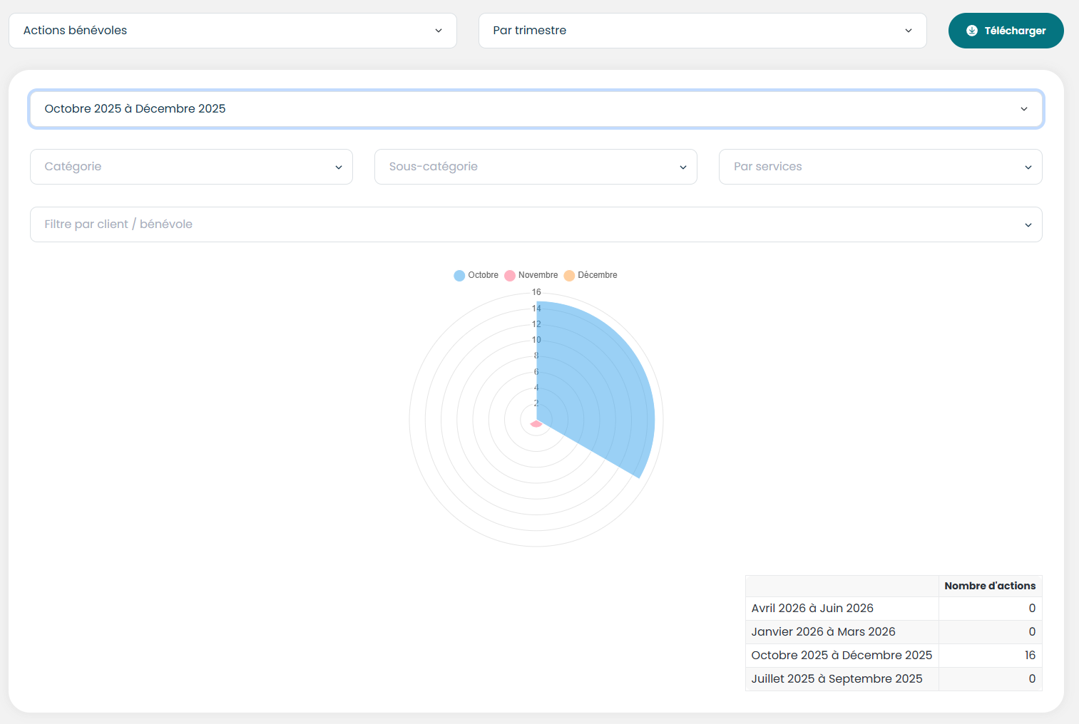
Task: Click the pink Novembre legend color circle
Action: pos(510,276)
